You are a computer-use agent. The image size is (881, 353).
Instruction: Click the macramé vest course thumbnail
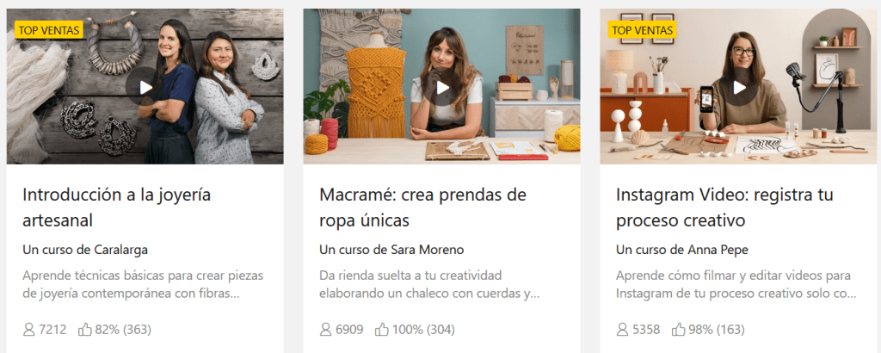[441, 86]
